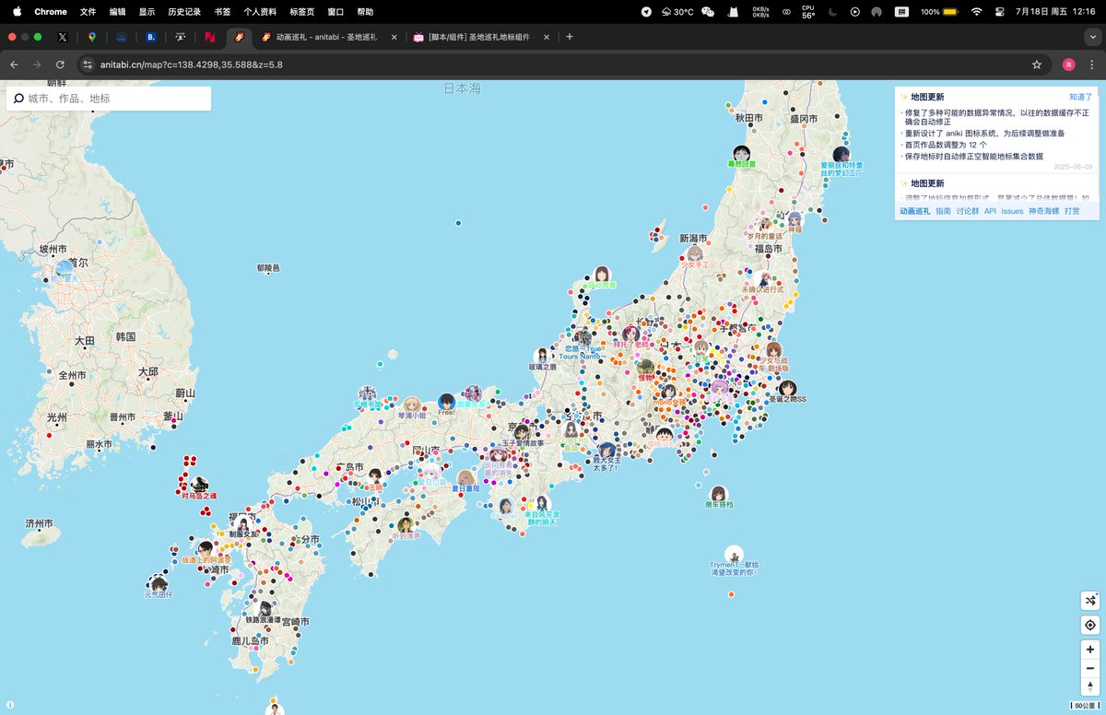Open the issues link
The width and height of the screenshot is (1106, 715).
coord(1012,211)
